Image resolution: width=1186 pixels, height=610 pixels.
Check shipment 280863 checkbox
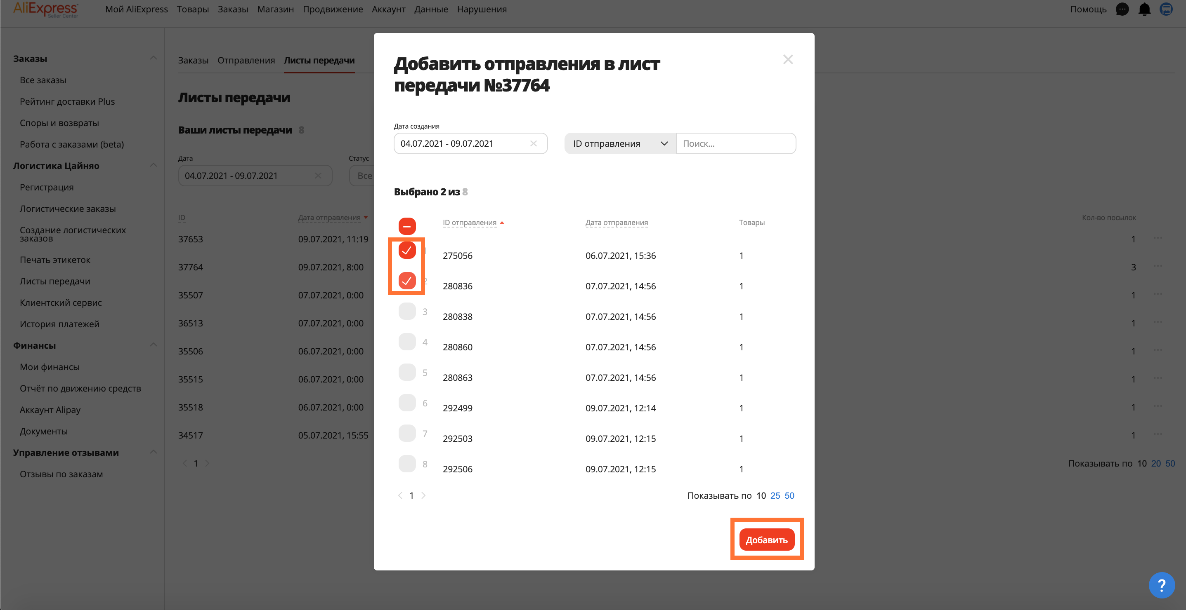coord(407,372)
